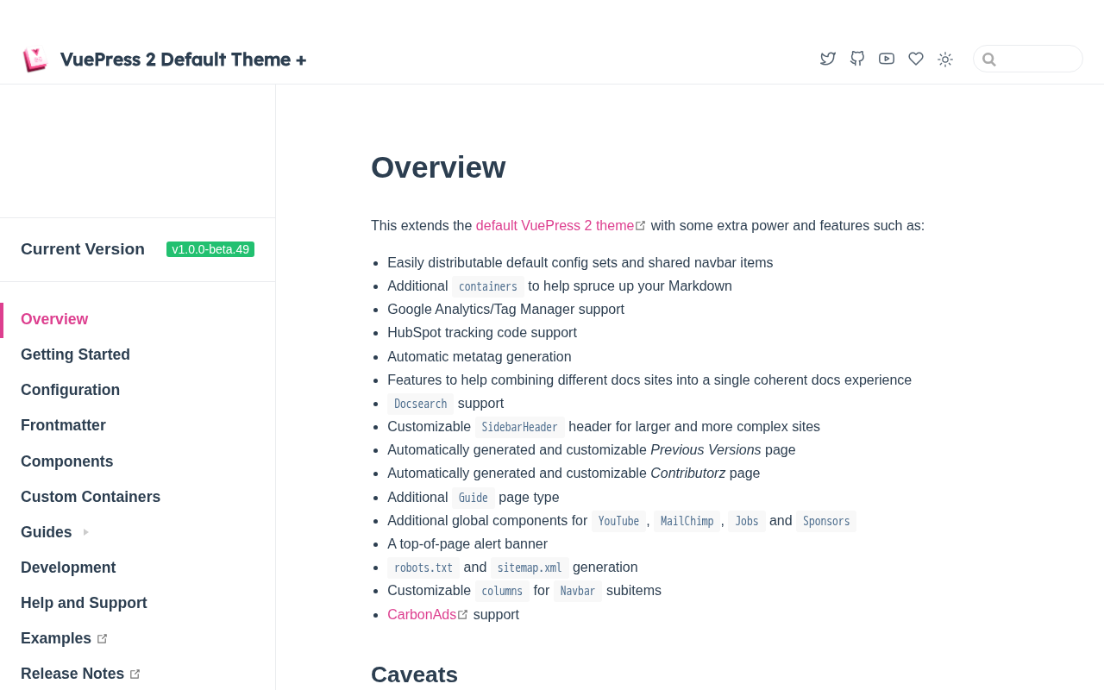Viewport: 1104px width, 690px height.
Task: Navigate to Frontmatter in the sidebar
Action: pyautogui.click(x=63, y=425)
